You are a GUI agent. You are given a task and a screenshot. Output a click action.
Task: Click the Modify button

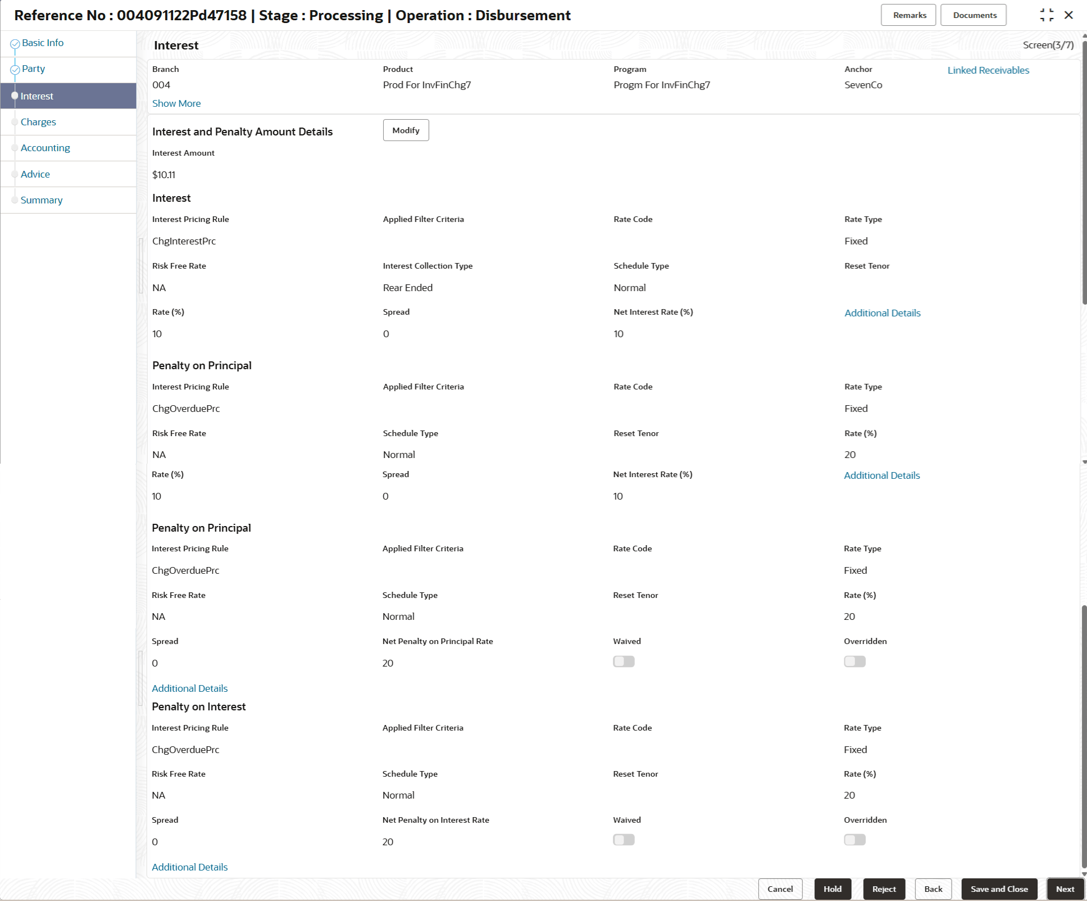[406, 130]
